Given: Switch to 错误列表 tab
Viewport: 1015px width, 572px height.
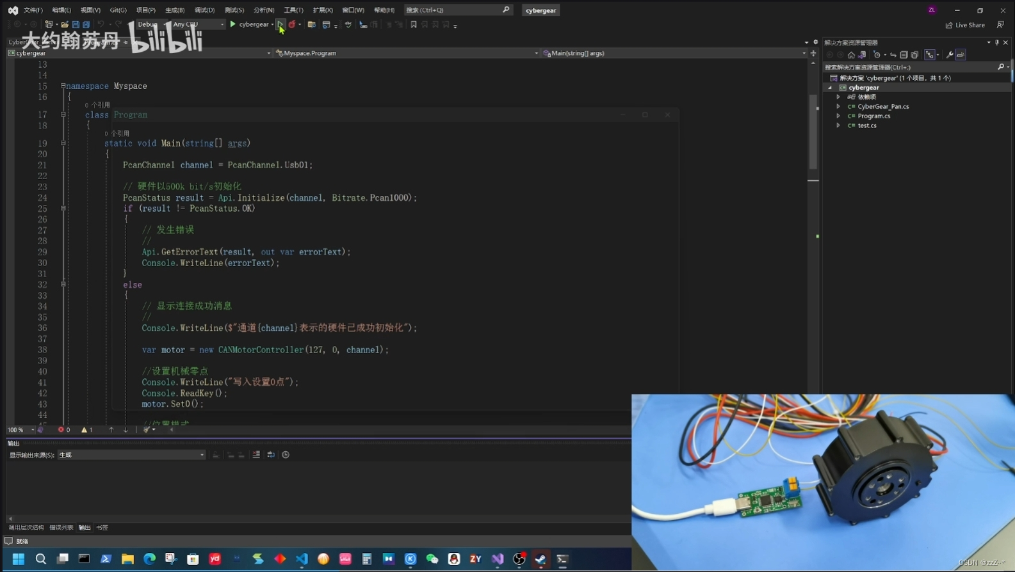Looking at the screenshot, I should pyautogui.click(x=61, y=528).
